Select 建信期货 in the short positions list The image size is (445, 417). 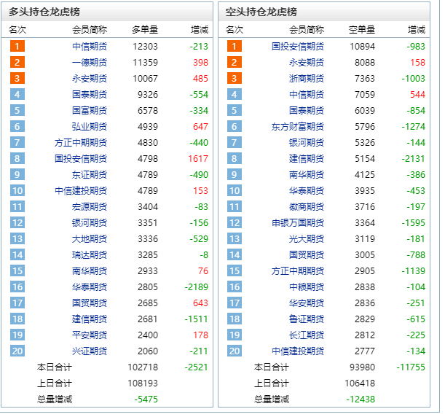307,159
